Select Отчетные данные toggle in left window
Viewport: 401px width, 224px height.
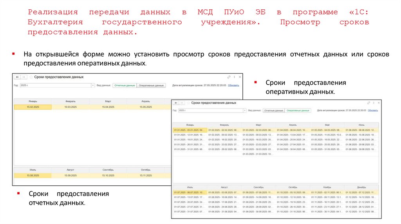tap(125, 85)
